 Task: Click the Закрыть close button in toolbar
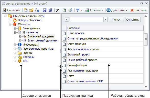click(138, 10)
